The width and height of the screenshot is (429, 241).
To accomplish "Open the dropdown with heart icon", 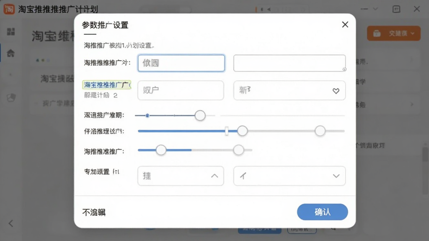I will point(289,90).
